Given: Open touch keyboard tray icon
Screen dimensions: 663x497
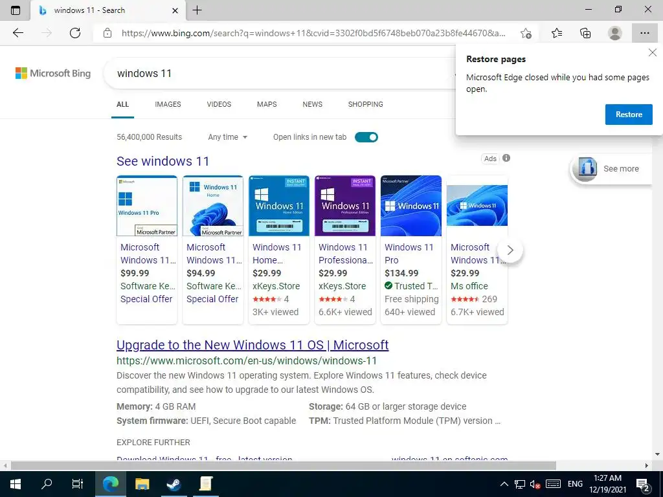Looking at the screenshot, I should tap(553, 484).
